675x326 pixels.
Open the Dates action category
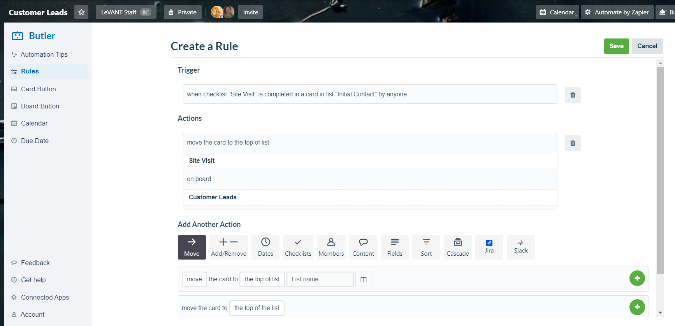click(x=265, y=247)
